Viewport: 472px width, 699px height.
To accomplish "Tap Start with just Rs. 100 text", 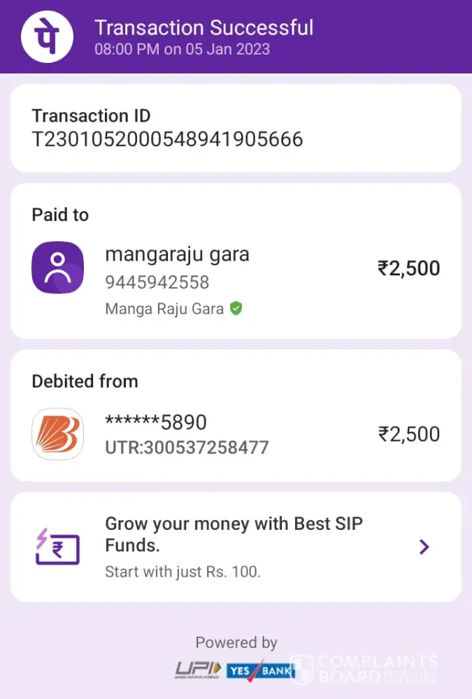I will point(183,572).
